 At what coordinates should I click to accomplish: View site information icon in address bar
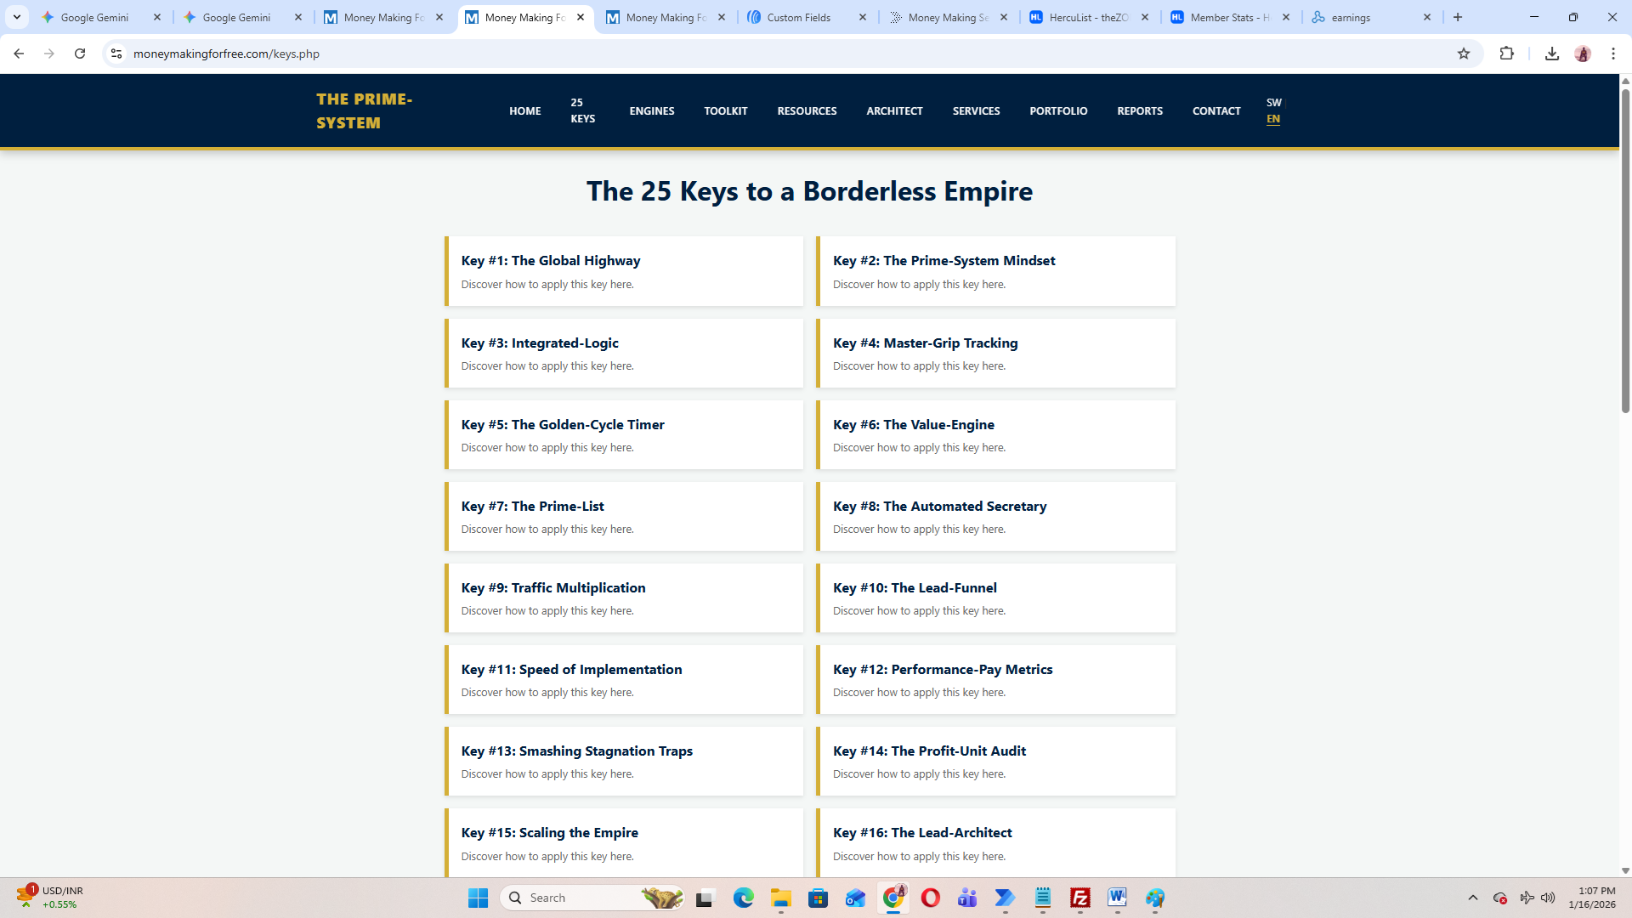116,54
